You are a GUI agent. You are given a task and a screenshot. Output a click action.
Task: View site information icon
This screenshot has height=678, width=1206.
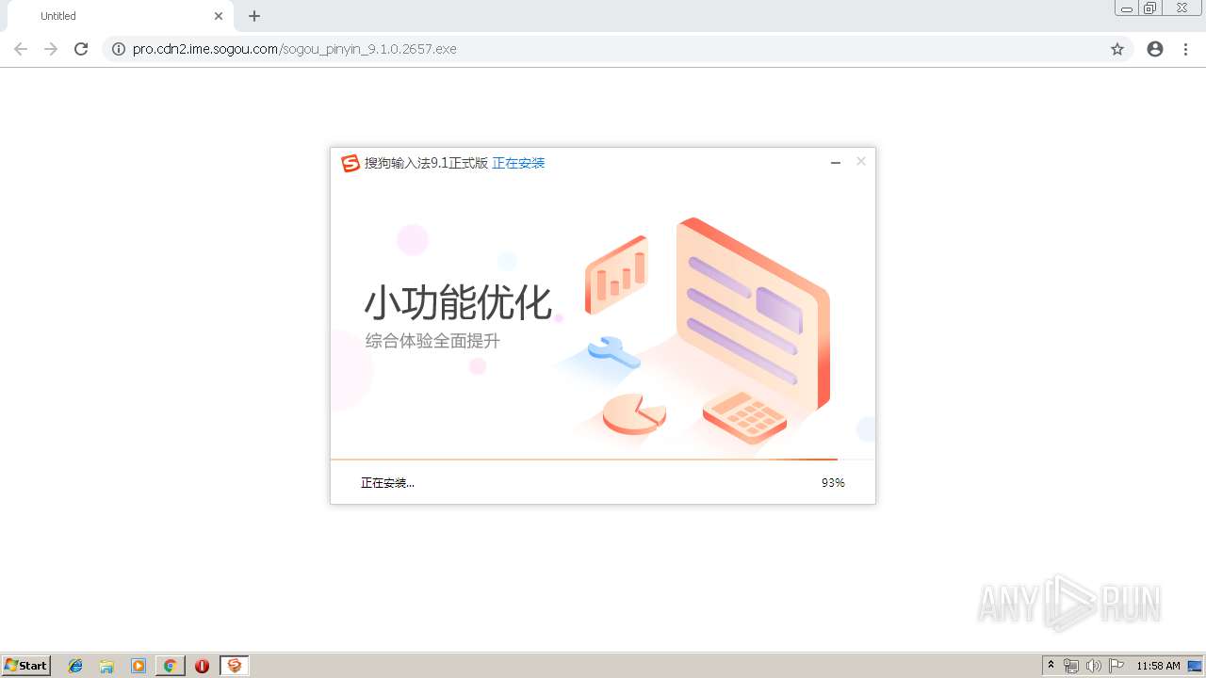click(x=118, y=49)
